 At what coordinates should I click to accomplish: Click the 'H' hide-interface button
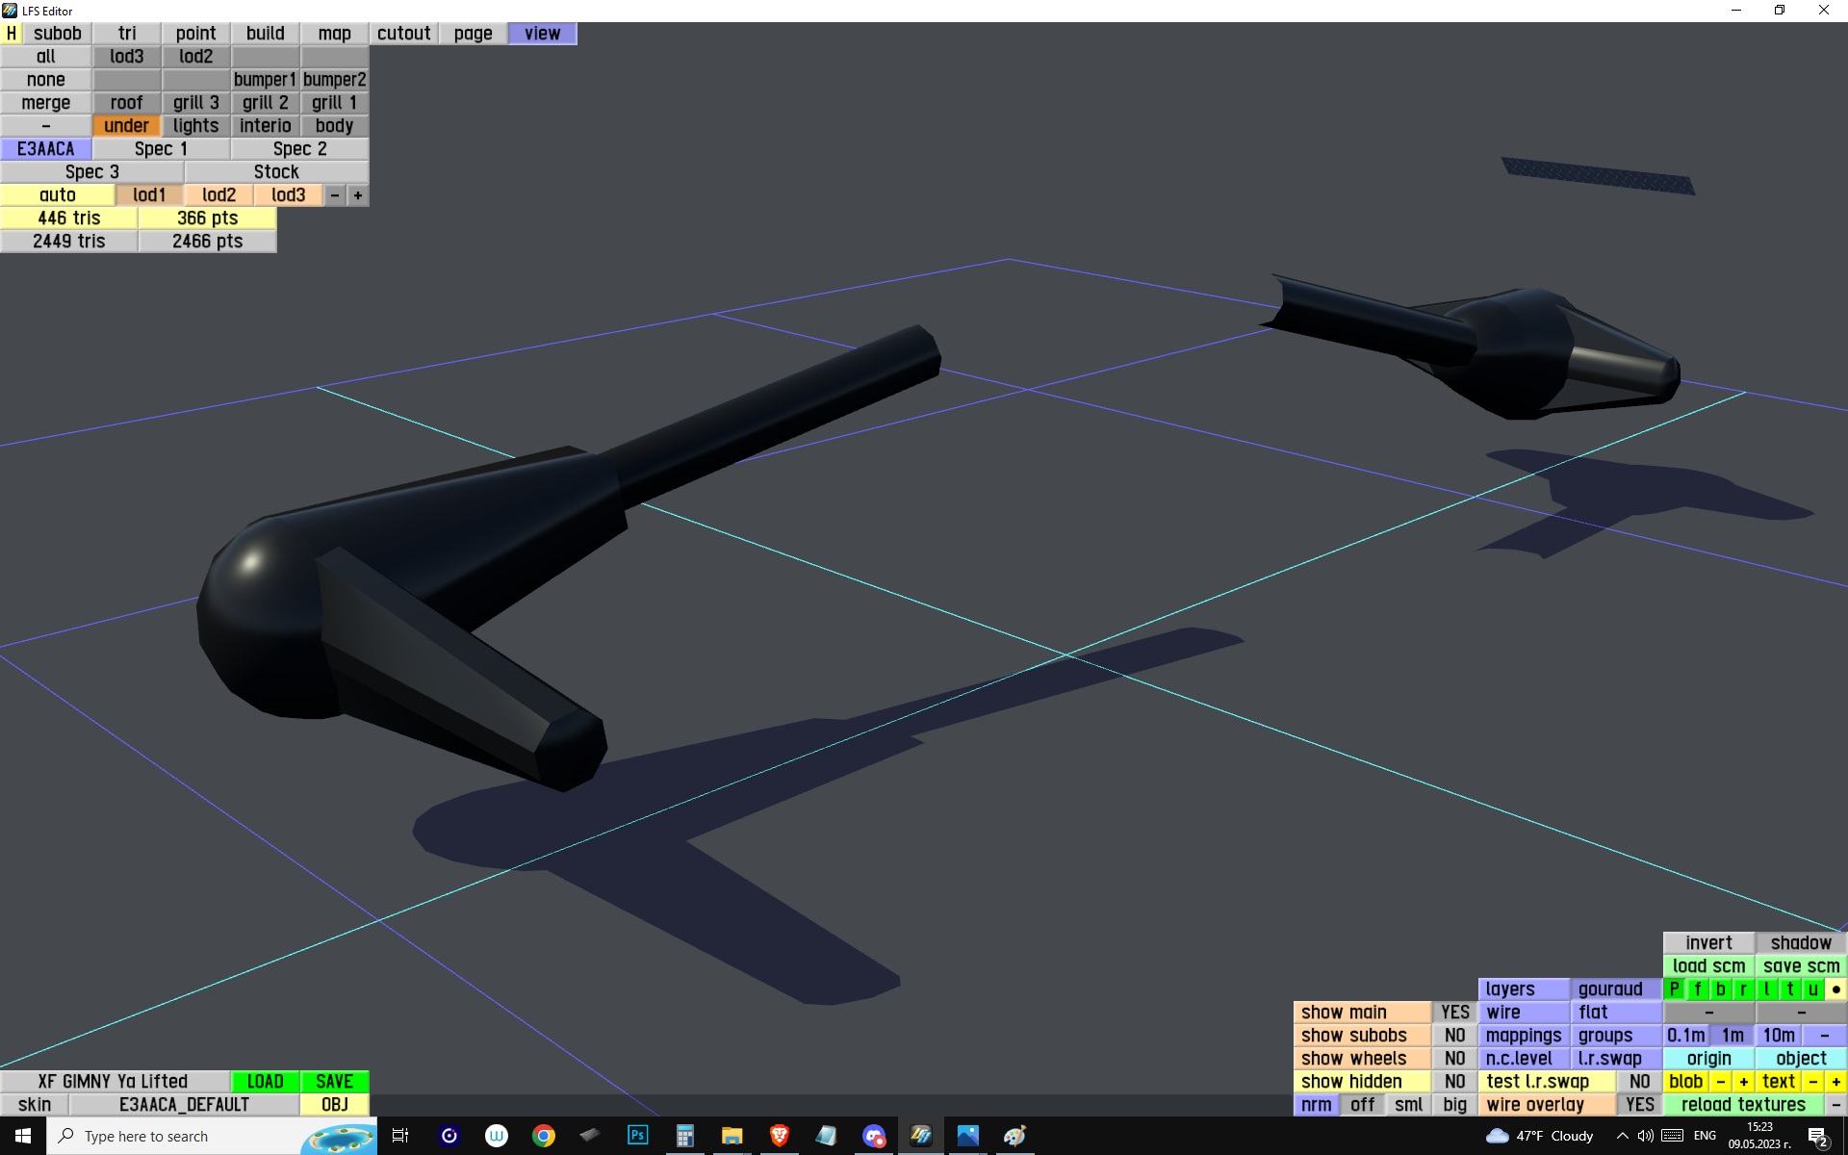click(x=11, y=33)
